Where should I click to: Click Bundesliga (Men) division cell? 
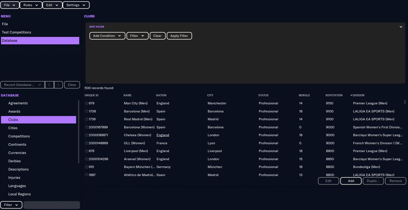click(367, 167)
